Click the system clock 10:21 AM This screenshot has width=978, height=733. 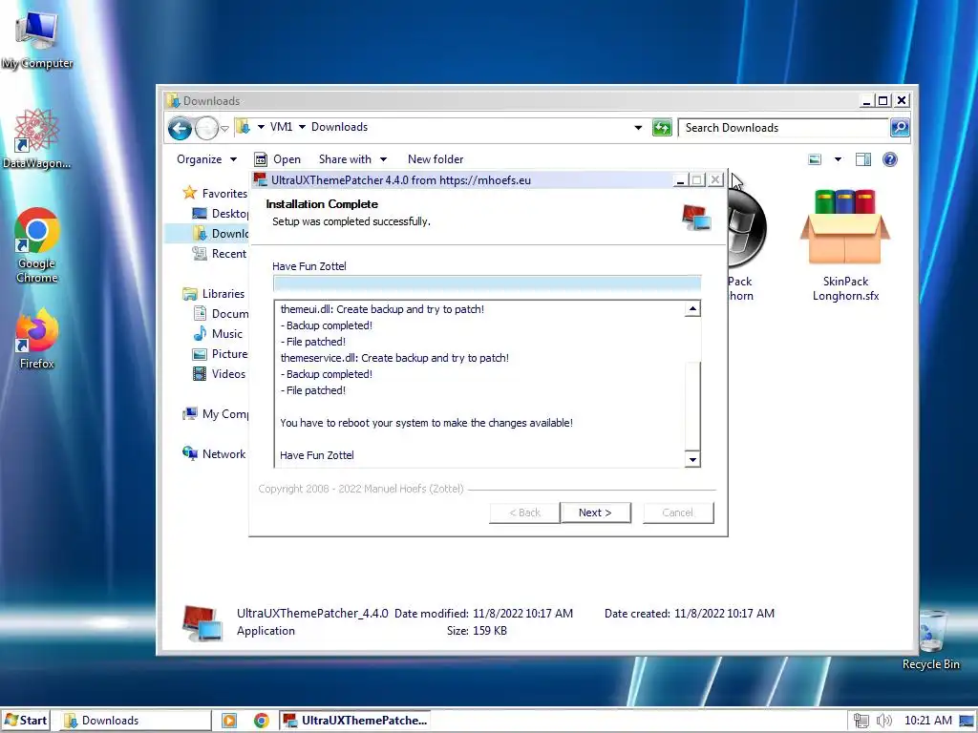tap(927, 721)
